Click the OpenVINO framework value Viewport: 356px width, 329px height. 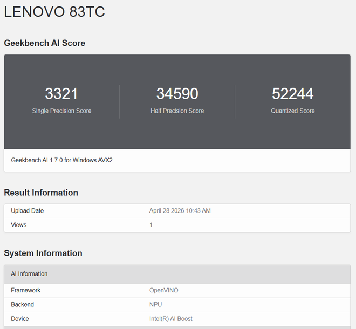[163, 290]
